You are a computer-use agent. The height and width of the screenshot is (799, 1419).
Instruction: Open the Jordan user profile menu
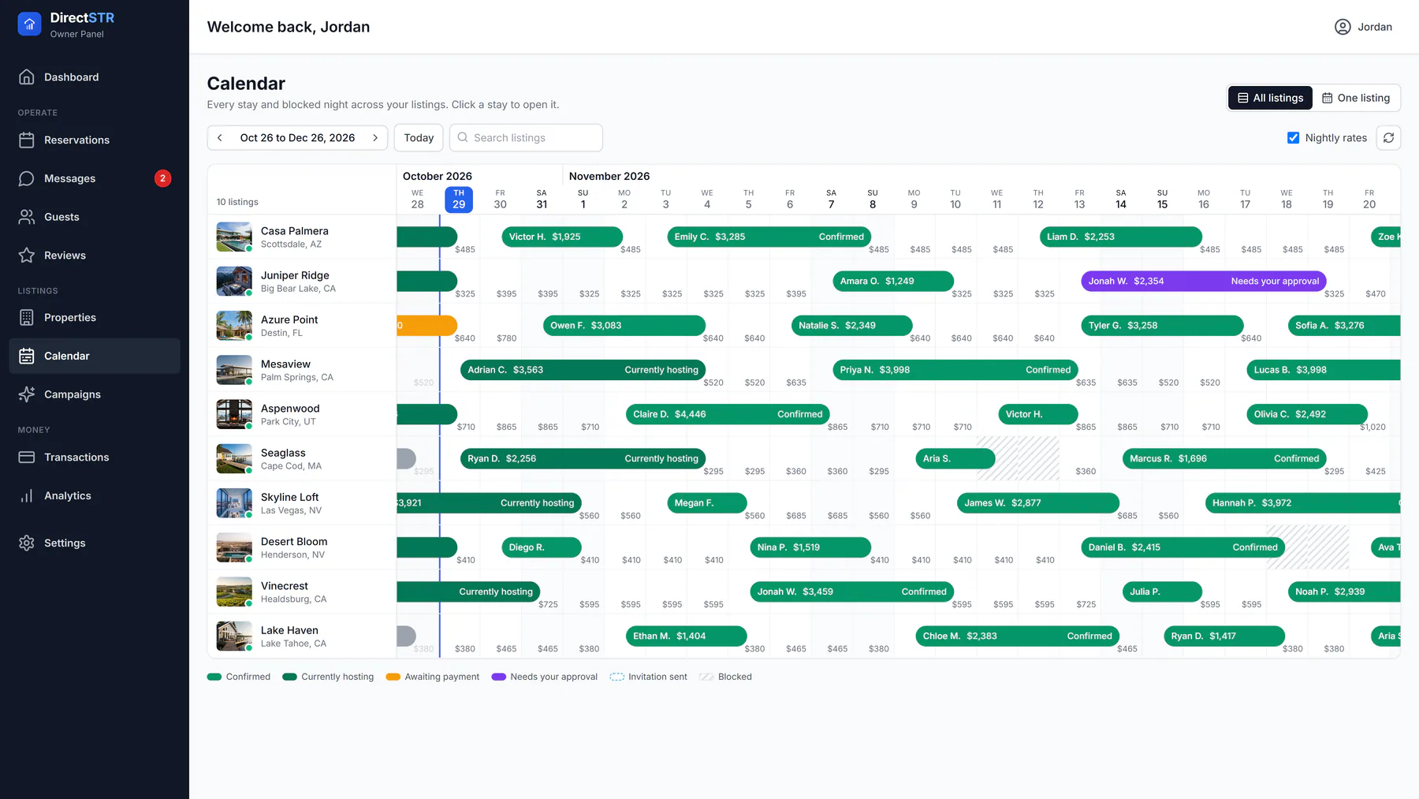pyautogui.click(x=1363, y=27)
